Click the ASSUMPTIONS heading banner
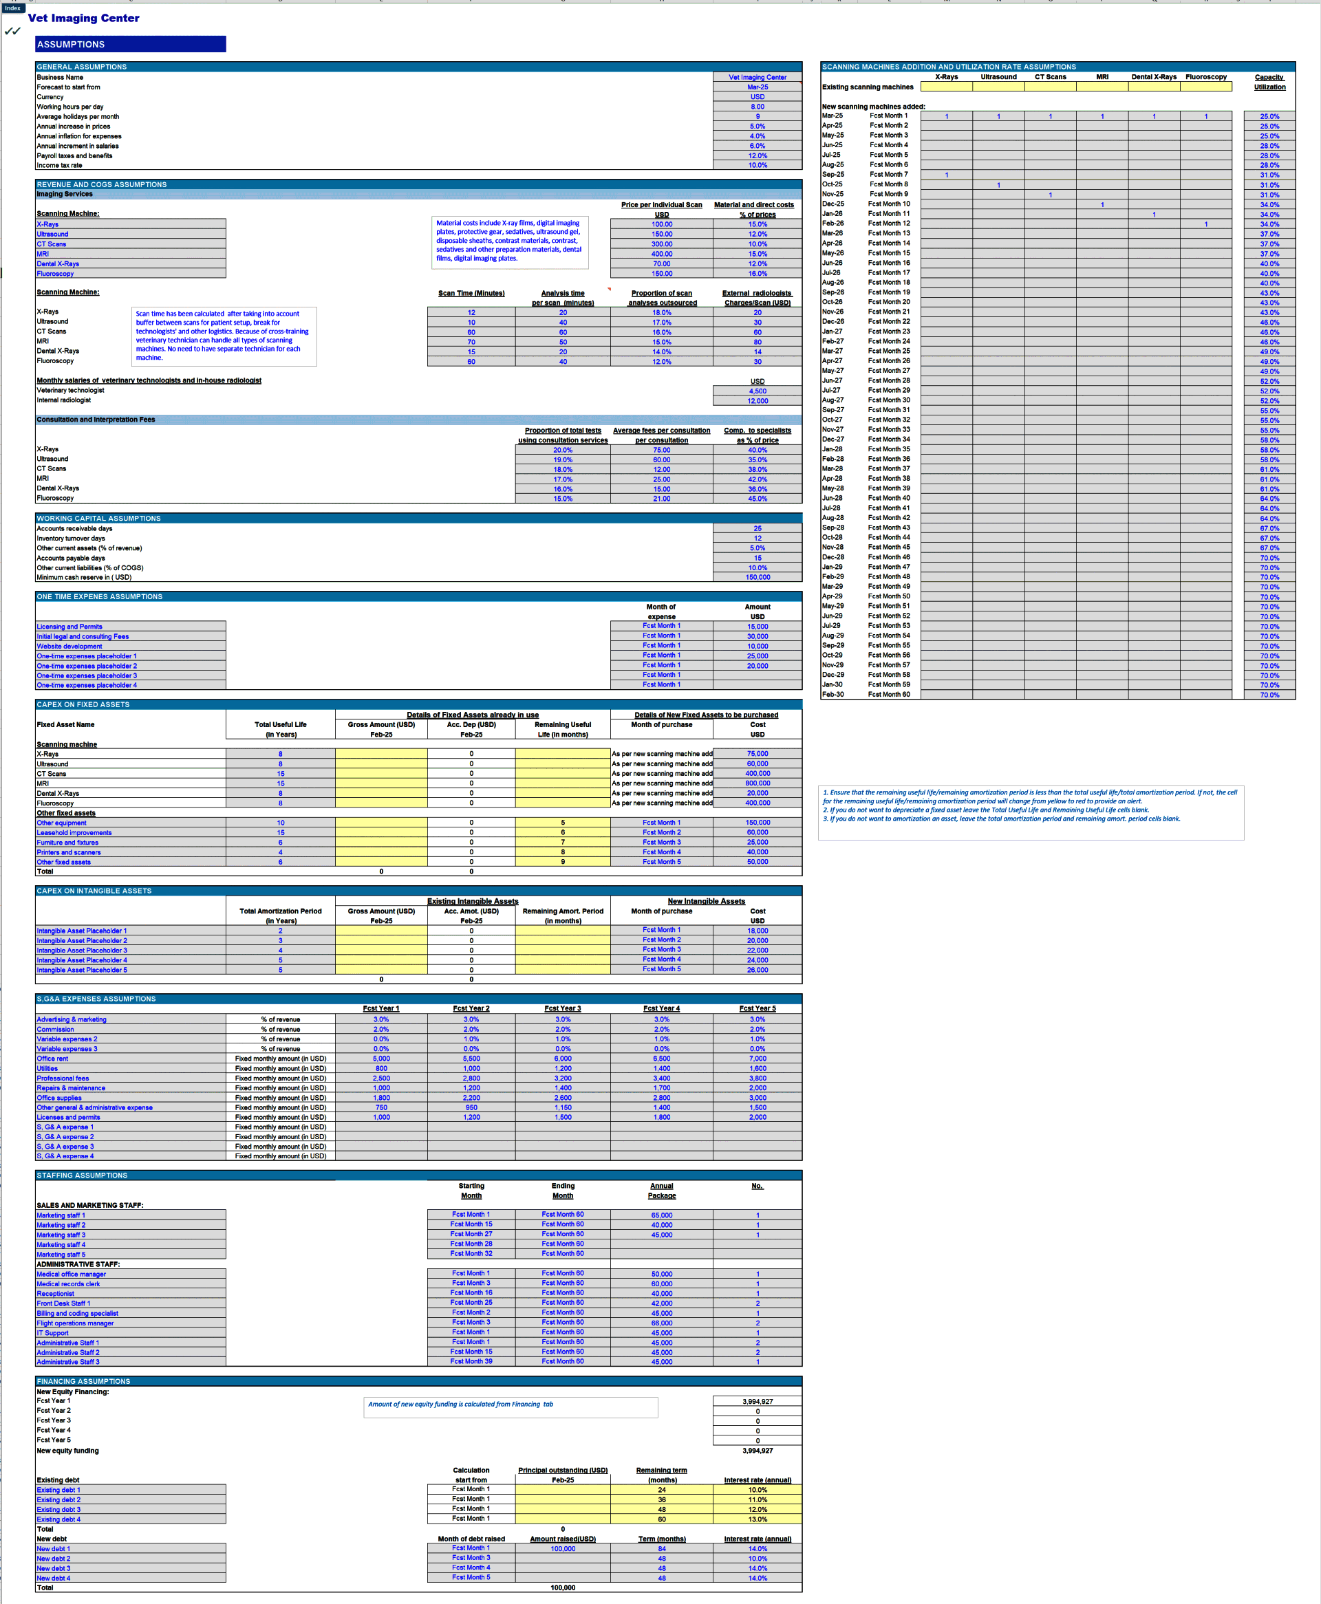Screen dimensions: 1321x1604 point(130,44)
